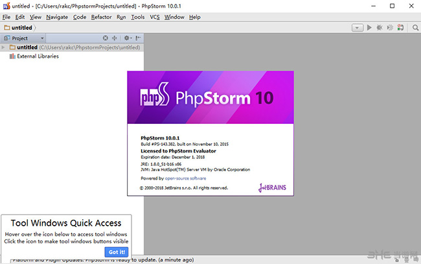Open the Tools menu
Image resolution: width=421 pixels, height=264 pixels.
click(138, 18)
